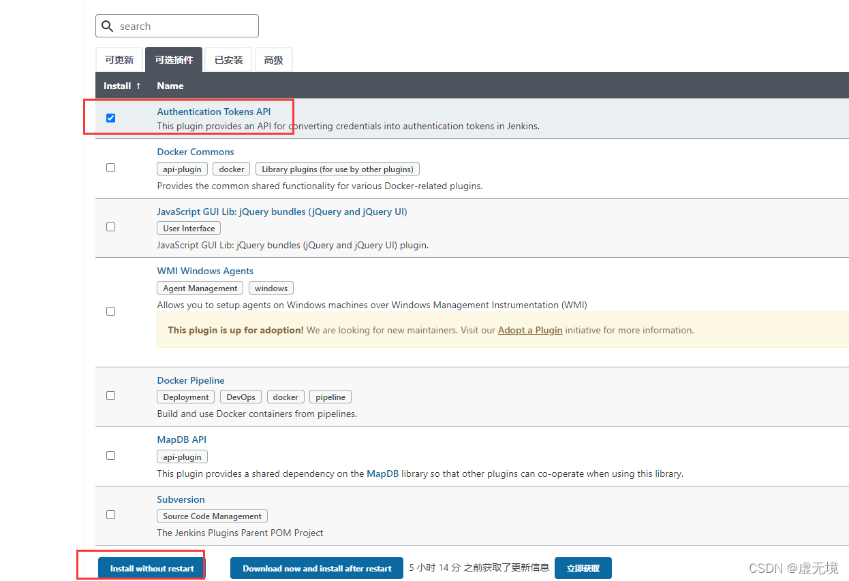This screenshot has height=581, width=849.
Task: Click the Agent Management tag
Action: click(x=200, y=288)
